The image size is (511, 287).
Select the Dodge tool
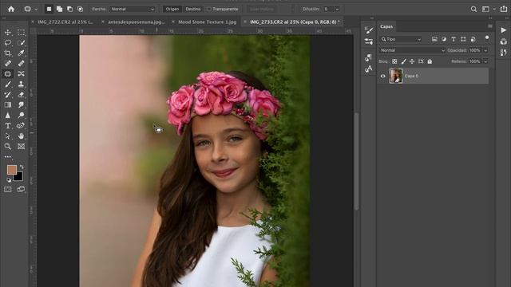22,115
